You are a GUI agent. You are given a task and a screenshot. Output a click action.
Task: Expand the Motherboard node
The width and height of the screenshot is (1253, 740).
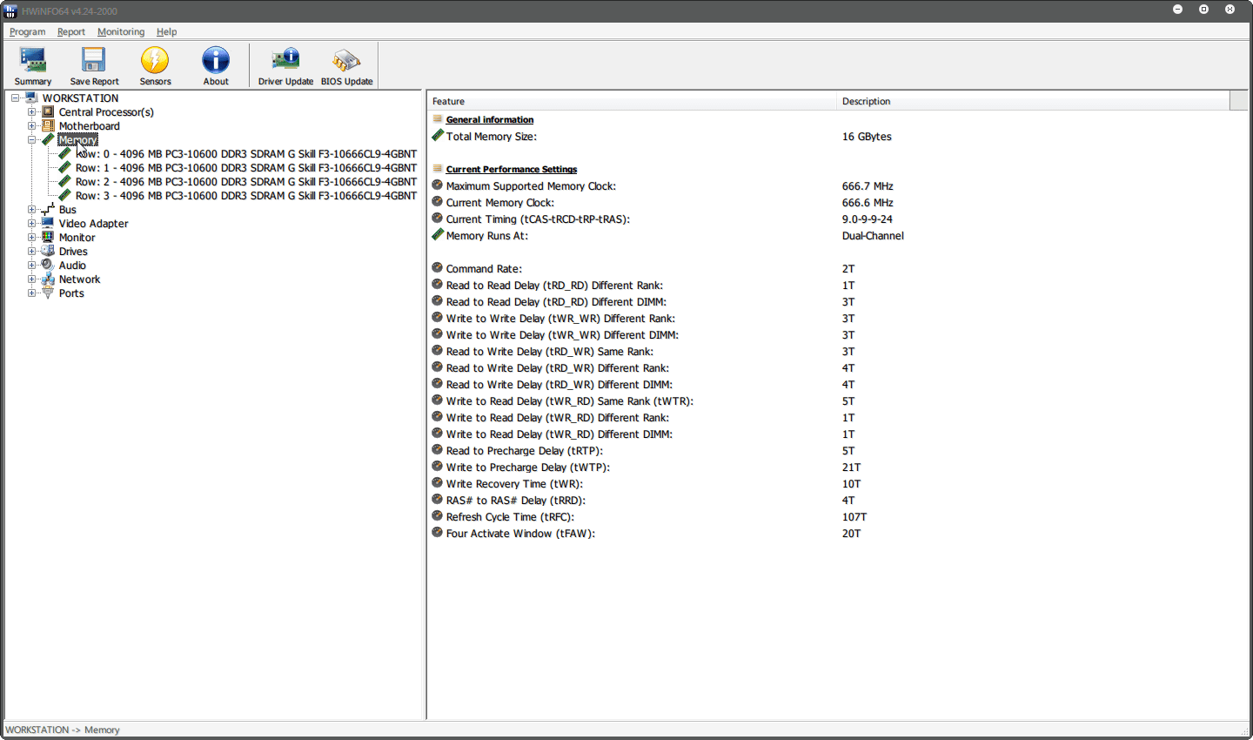coord(31,126)
